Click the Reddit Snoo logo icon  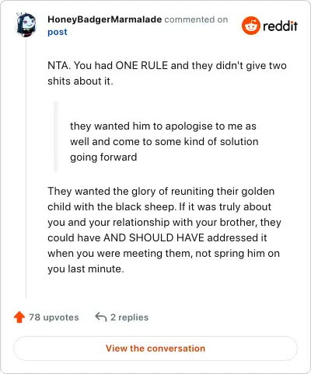[x=251, y=26]
